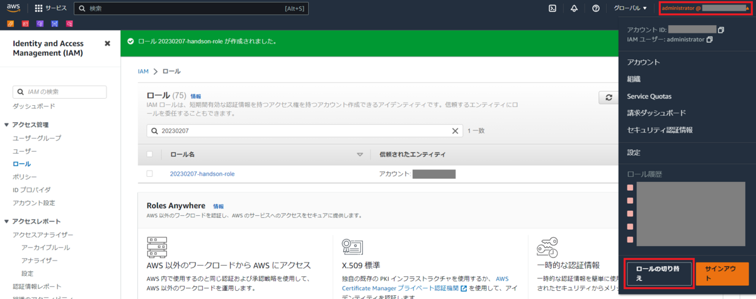The height and width of the screenshot is (299, 756).
Task: Collapse the アクセス管理 section
Action: click(x=7, y=125)
